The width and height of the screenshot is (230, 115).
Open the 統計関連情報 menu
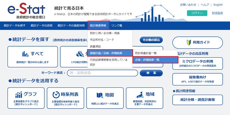[98, 26]
